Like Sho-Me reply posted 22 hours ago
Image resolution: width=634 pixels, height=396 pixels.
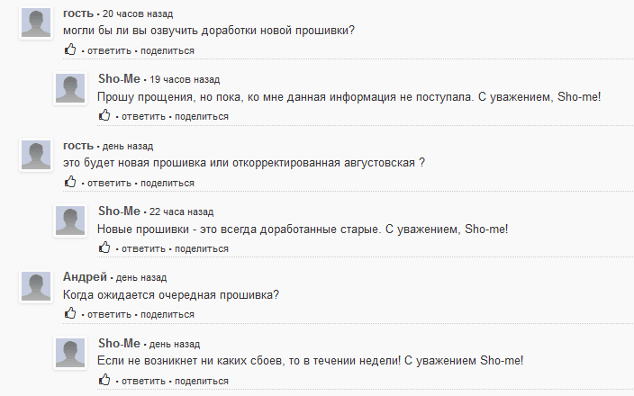tap(104, 248)
